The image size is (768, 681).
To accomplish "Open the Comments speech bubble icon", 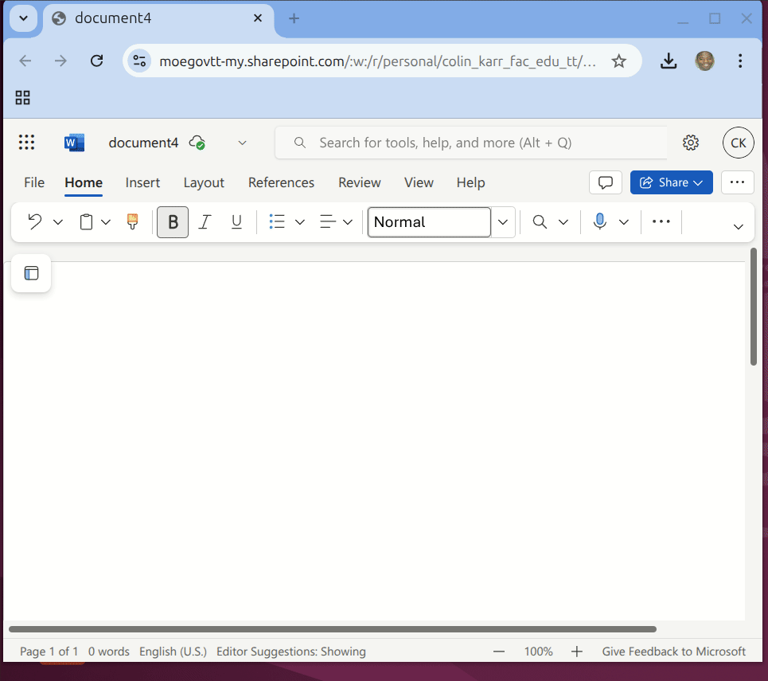I will (605, 182).
